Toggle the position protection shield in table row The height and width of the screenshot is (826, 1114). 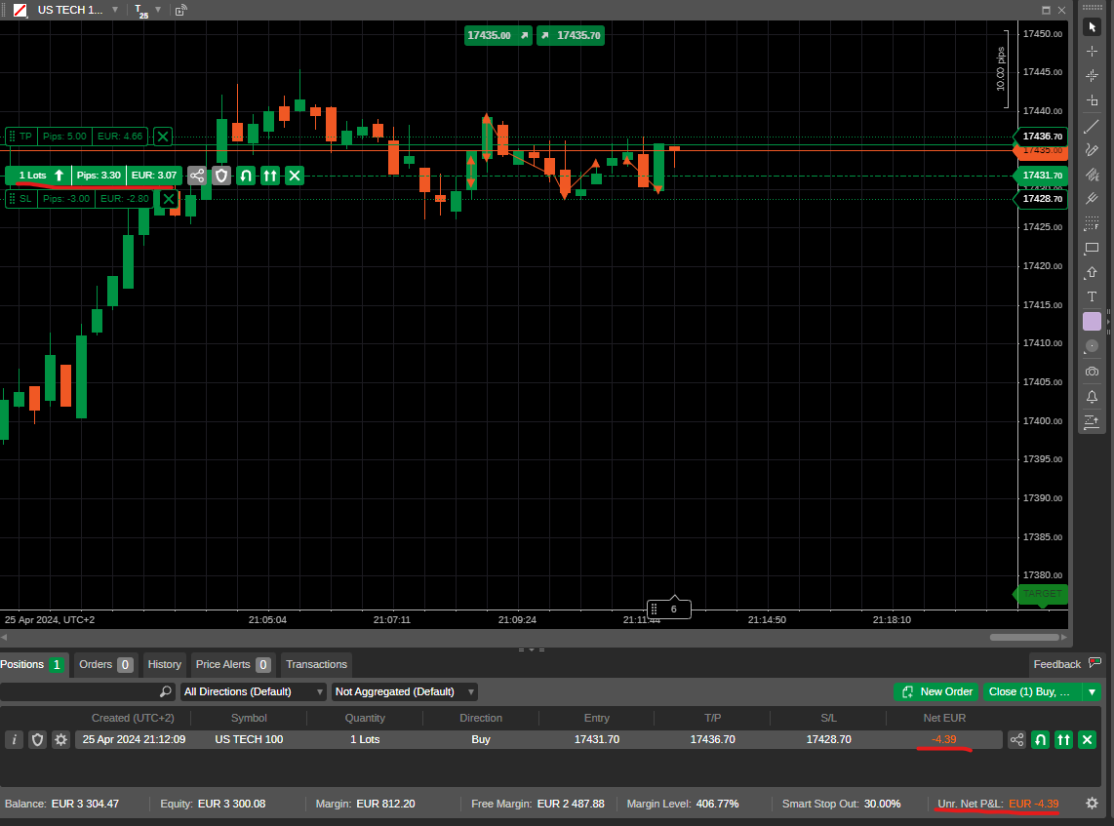(x=37, y=739)
